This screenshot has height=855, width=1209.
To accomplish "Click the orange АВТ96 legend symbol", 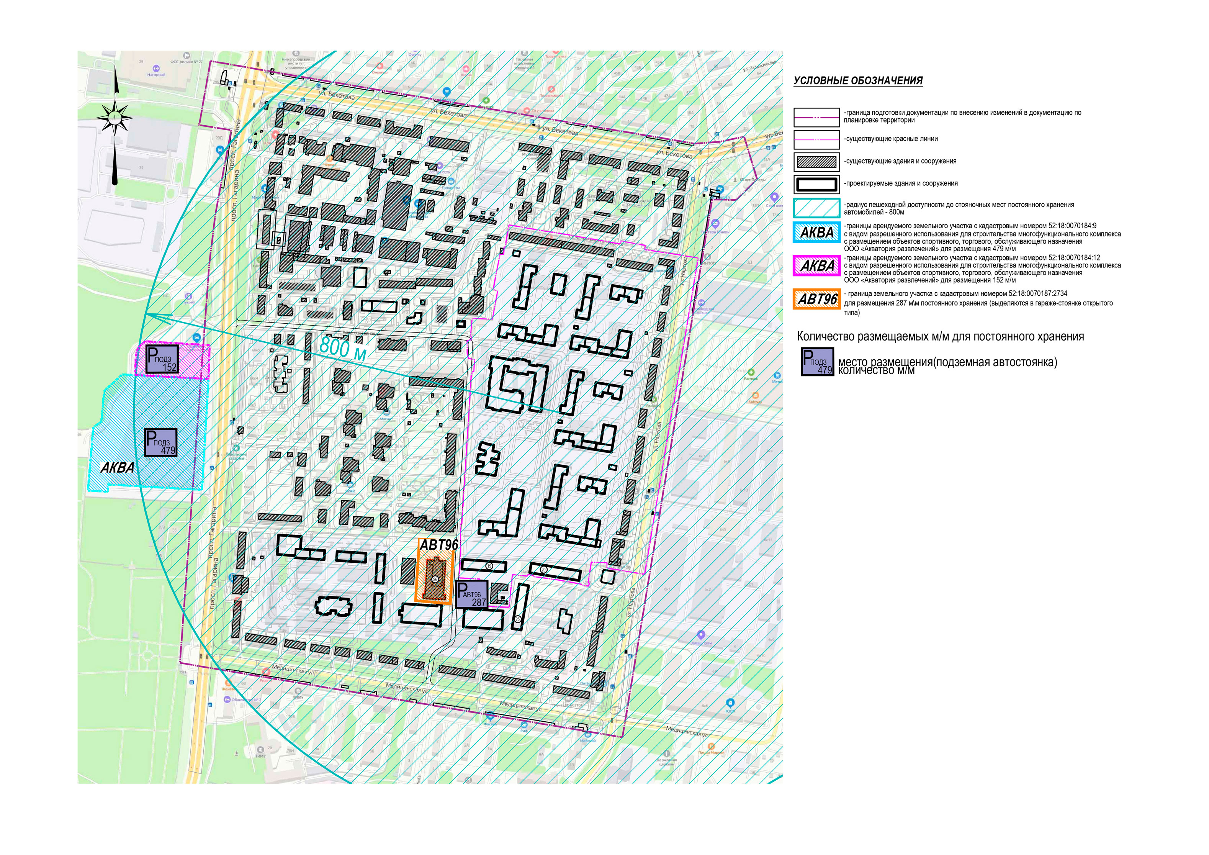I will [816, 299].
